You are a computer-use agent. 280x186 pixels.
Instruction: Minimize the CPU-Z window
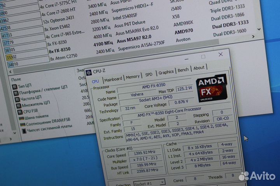(187, 59)
